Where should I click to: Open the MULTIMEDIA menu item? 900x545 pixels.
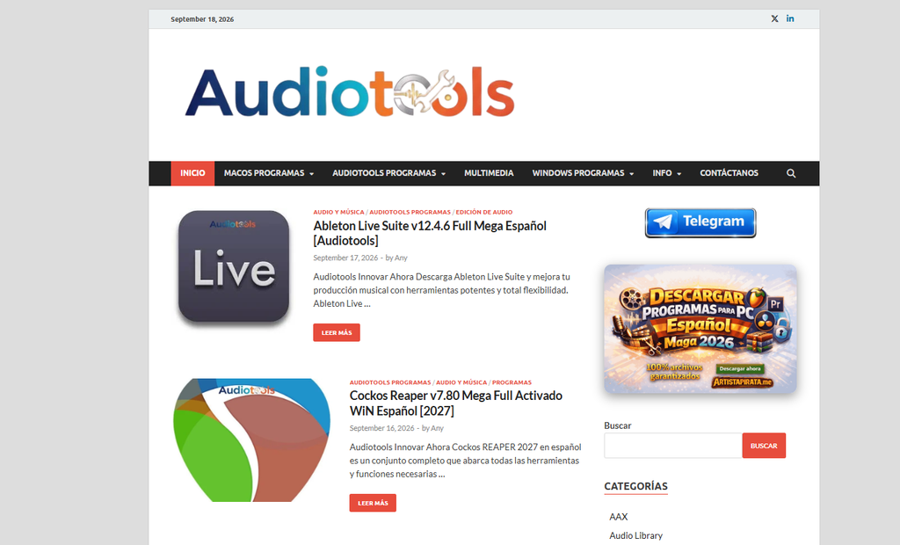click(x=489, y=173)
